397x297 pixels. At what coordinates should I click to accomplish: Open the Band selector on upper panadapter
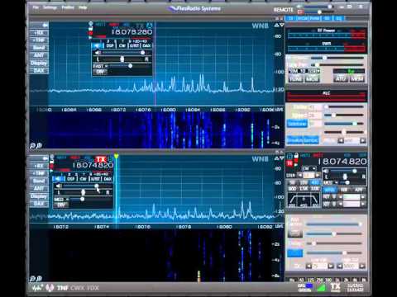39,48
